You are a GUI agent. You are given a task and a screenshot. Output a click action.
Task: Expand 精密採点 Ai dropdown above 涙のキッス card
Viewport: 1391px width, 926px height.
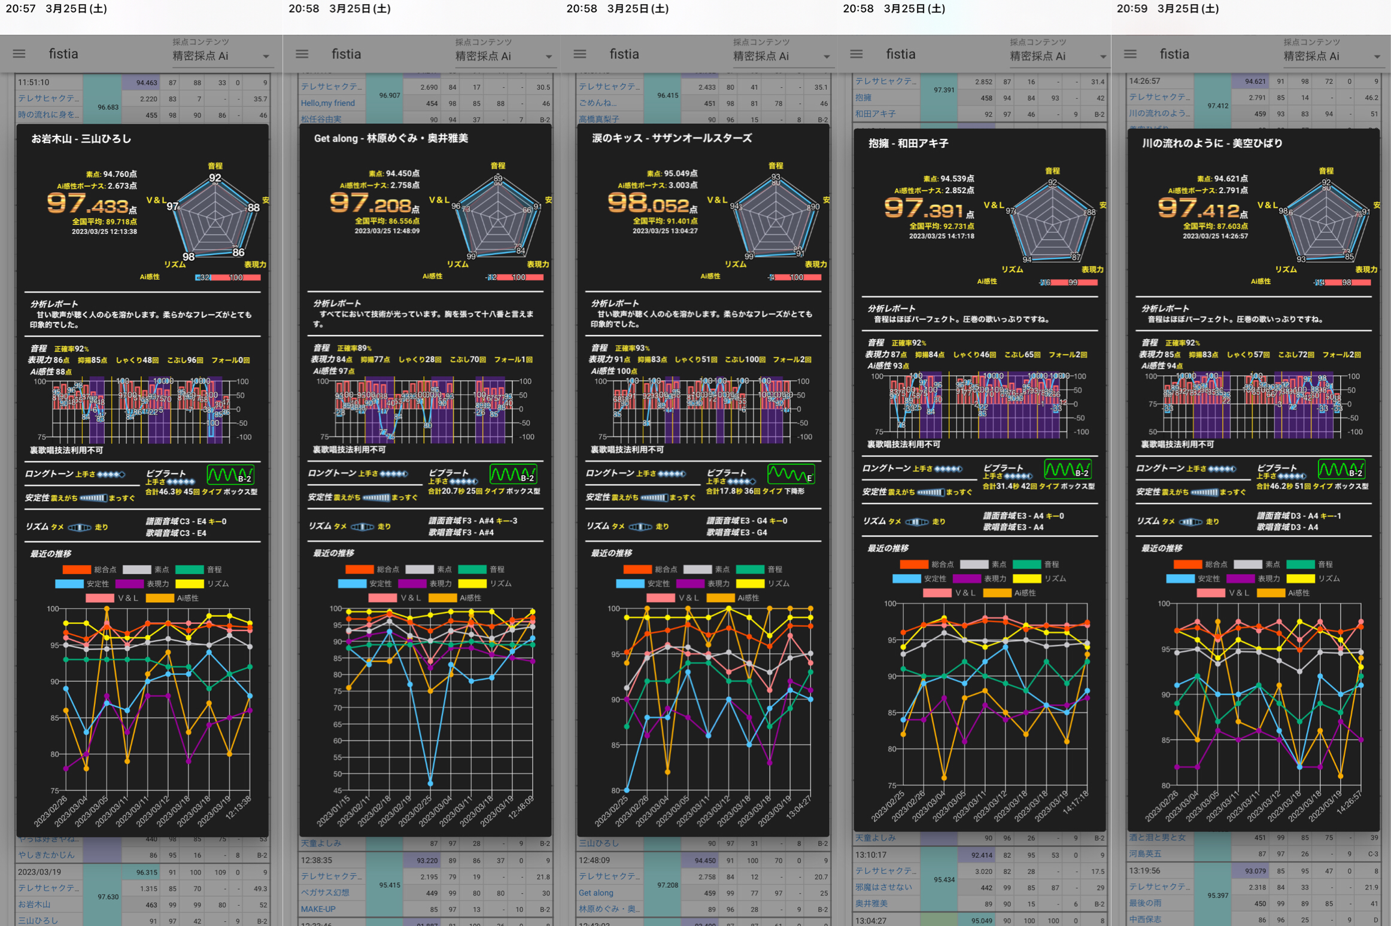(782, 56)
